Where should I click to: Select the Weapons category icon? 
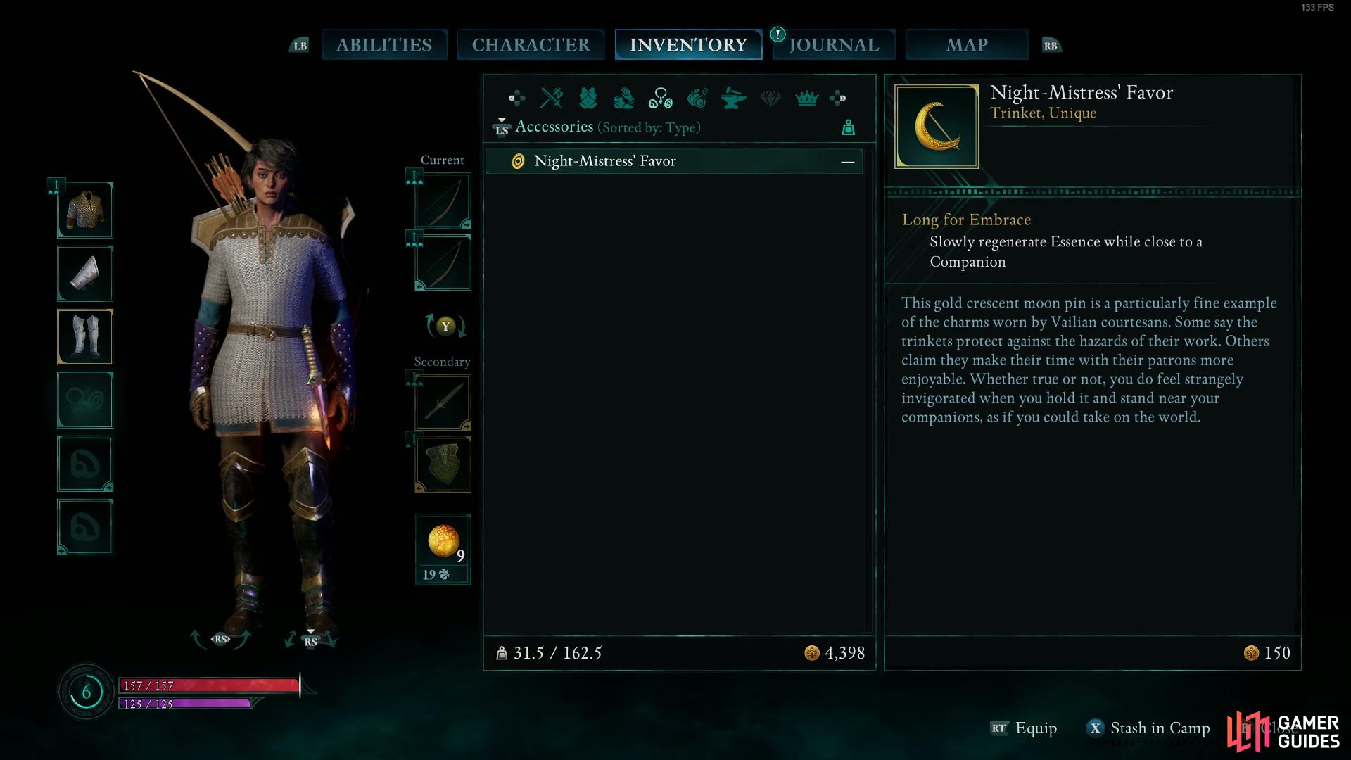(x=552, y=98)
